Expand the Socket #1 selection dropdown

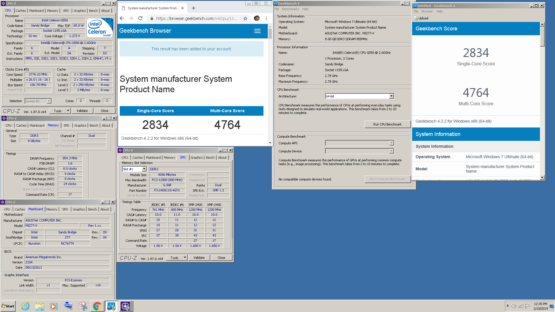49,101
